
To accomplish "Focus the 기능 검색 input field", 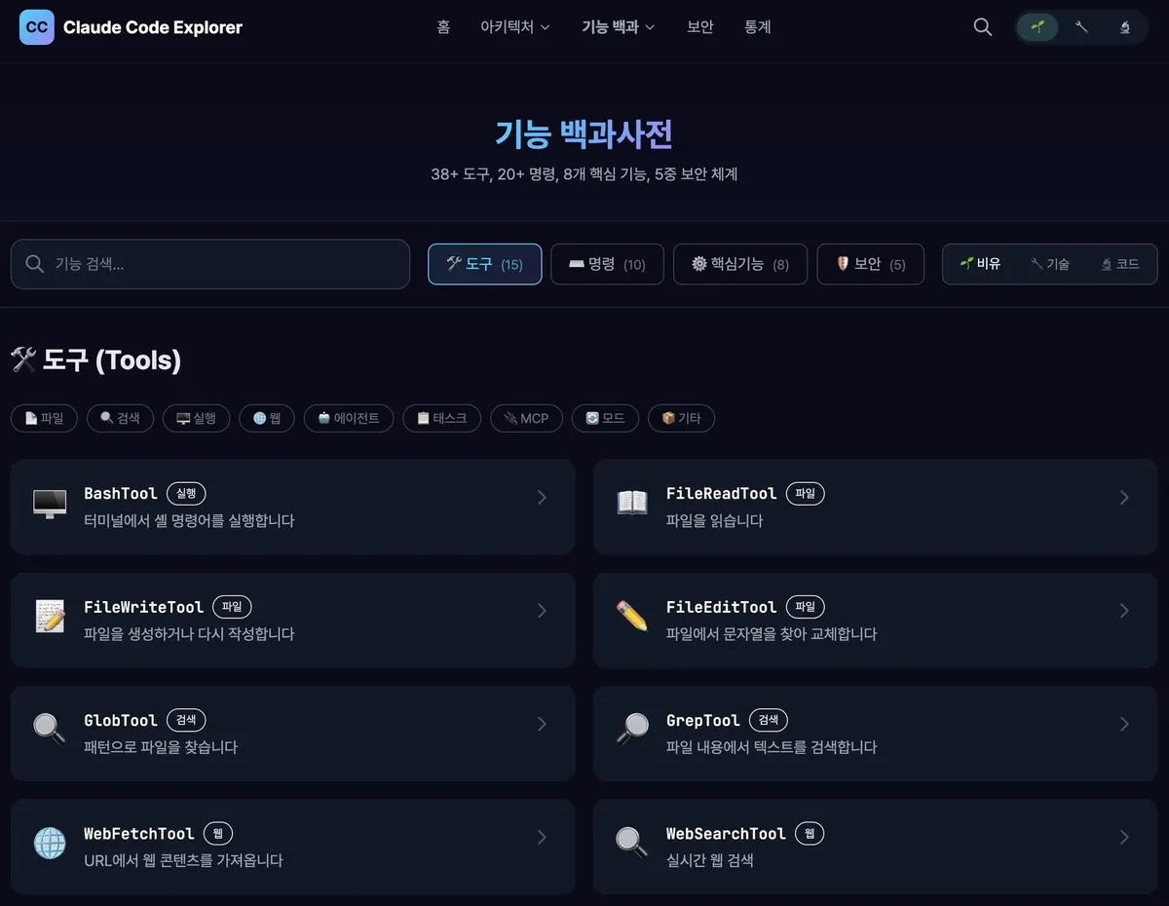I will tap(210, 264).
